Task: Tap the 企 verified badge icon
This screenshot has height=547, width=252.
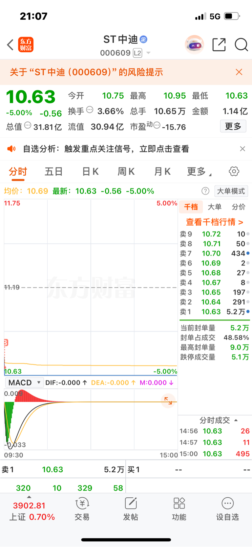Action: click(143, 39)
